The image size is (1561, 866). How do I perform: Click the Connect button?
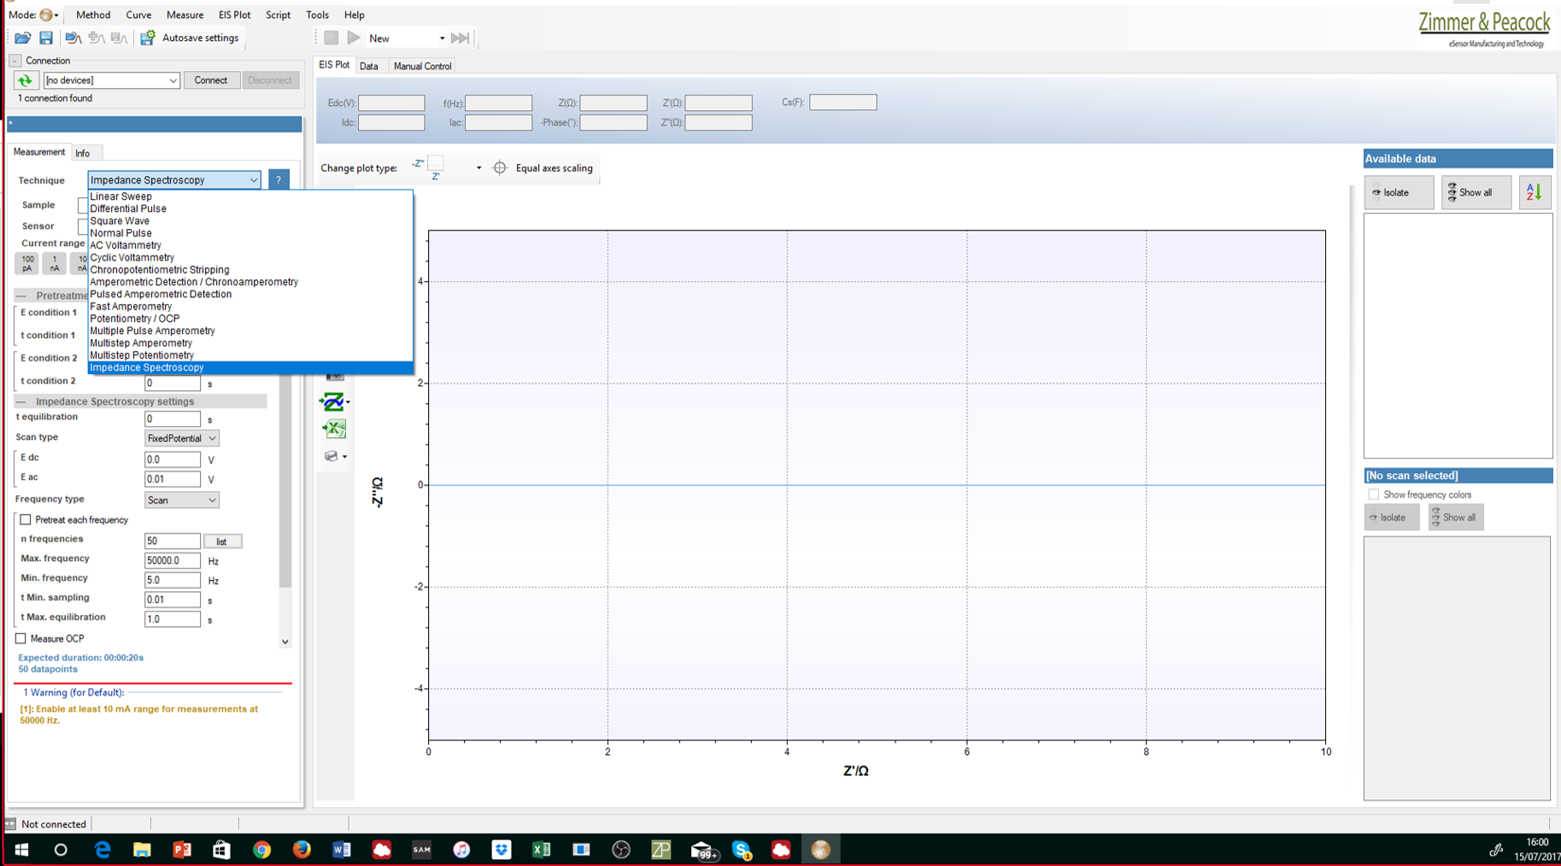click(x=211, y=80)
